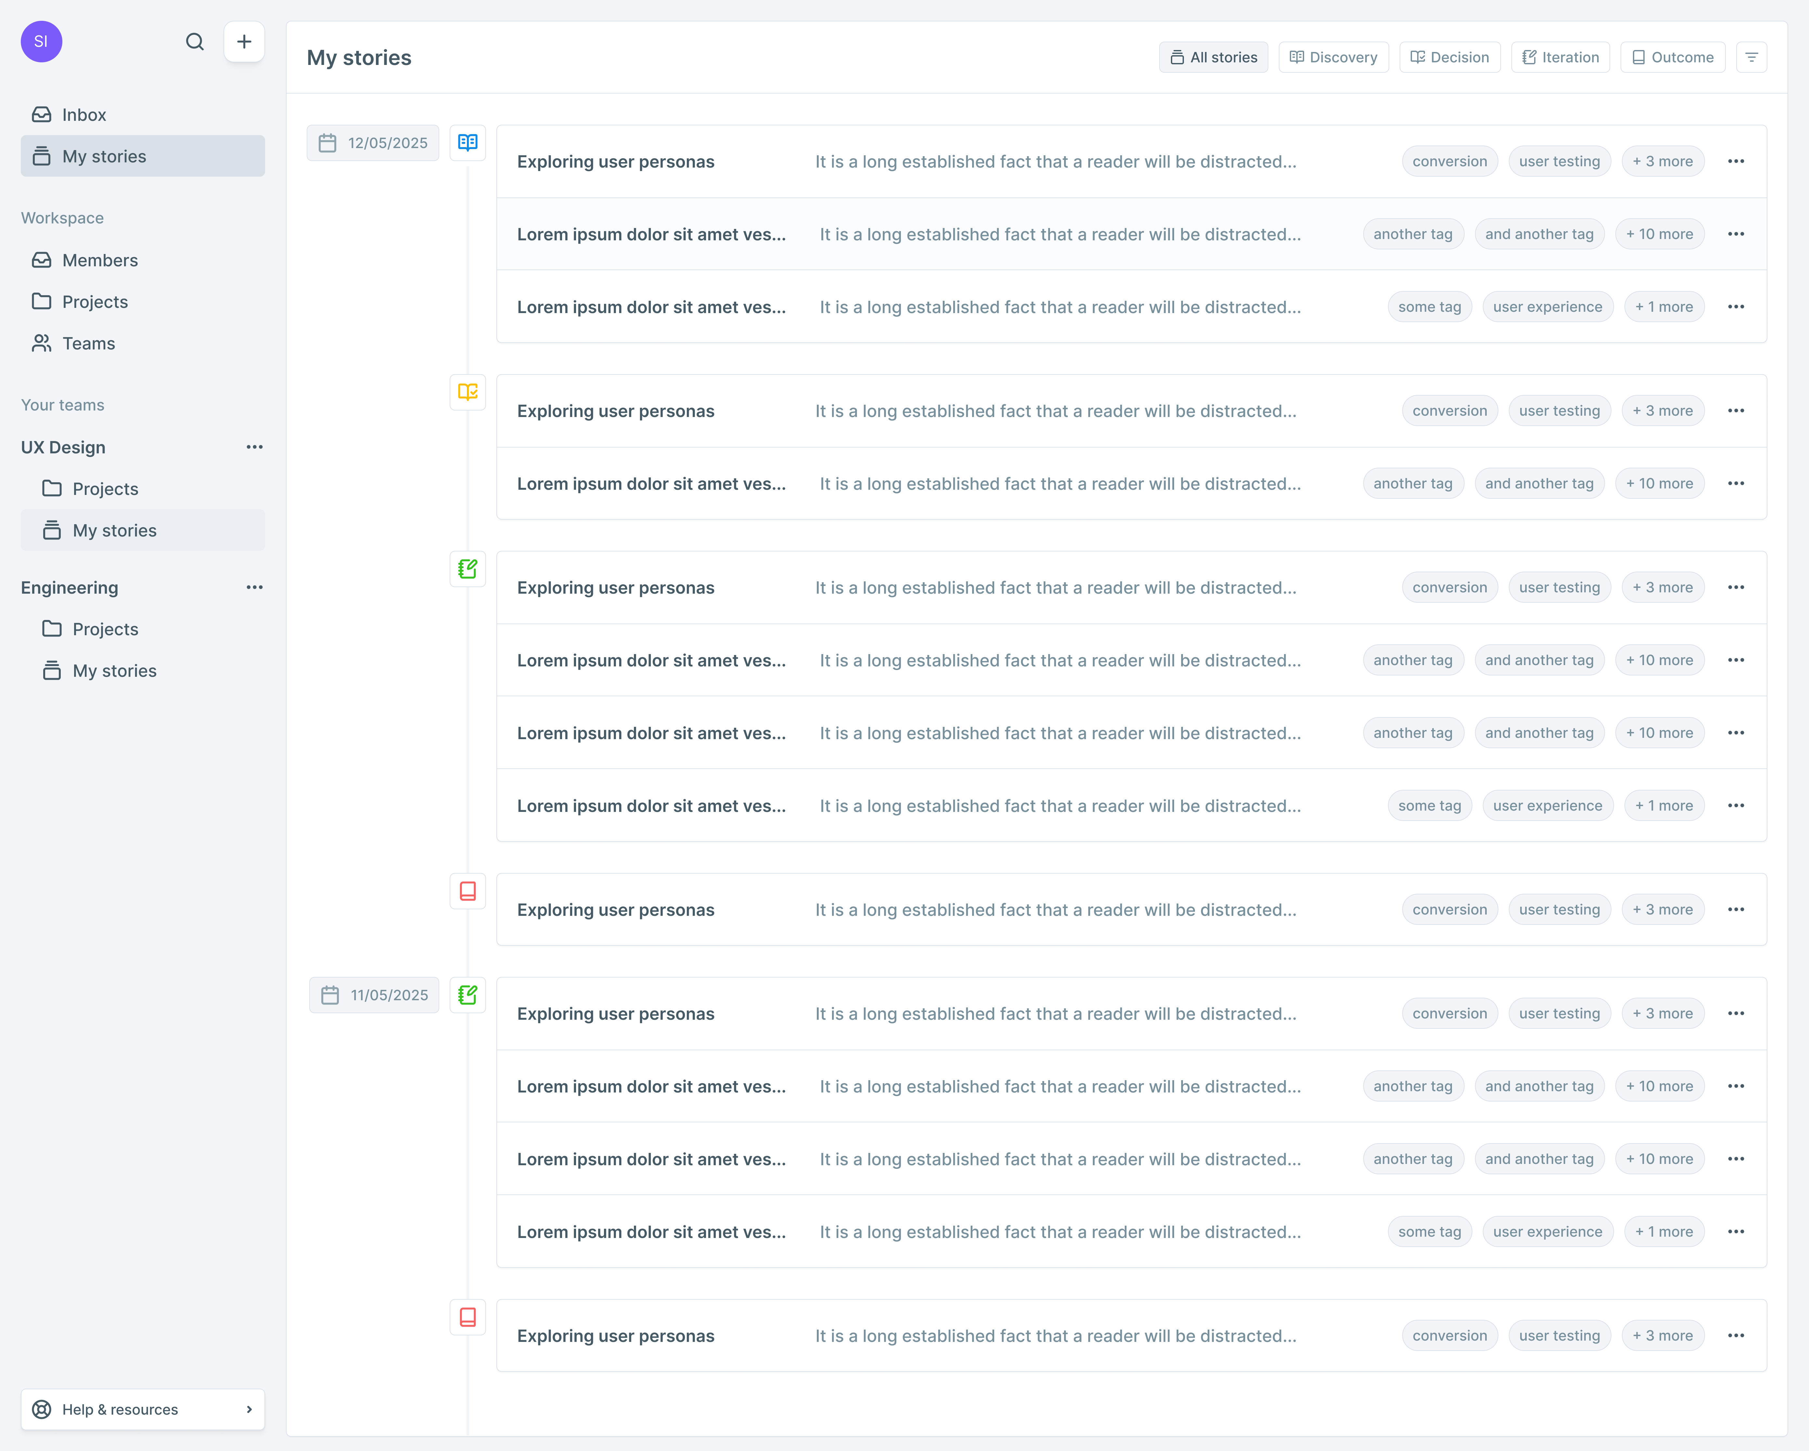Click the yellow Decision timeline icon

pos(467,392)
